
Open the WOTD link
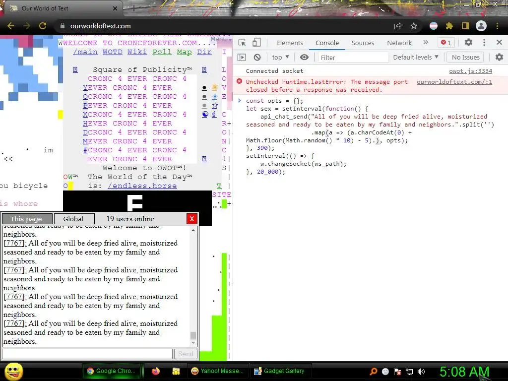(x=113, y=52)
